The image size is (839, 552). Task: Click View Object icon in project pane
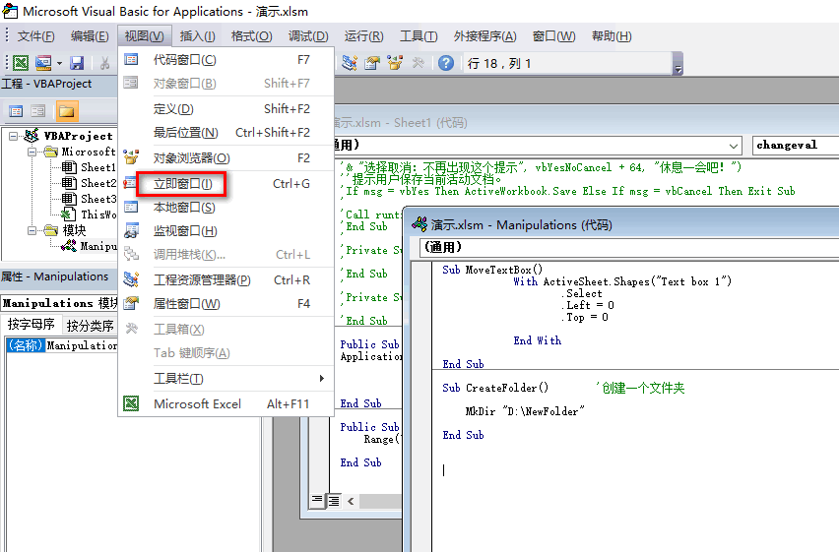coord(38,111)
